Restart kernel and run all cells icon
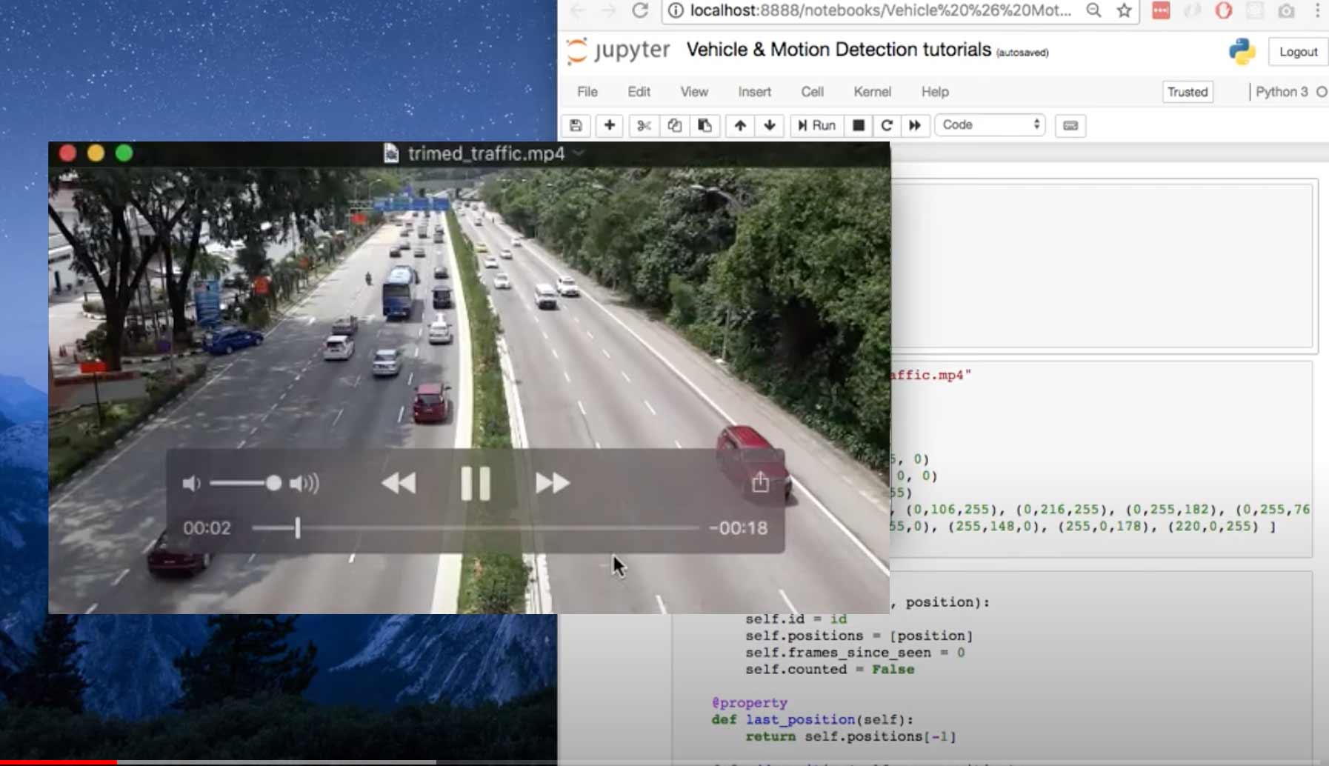The height and width of the screenshot is (766, 1329). pos(915,125)
